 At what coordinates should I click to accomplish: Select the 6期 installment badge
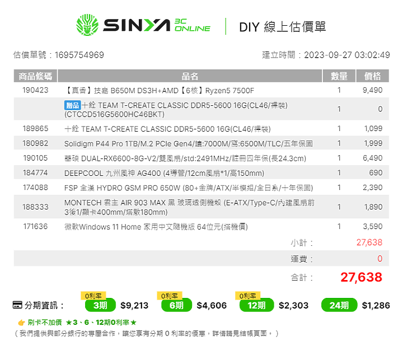click(176, 305)
